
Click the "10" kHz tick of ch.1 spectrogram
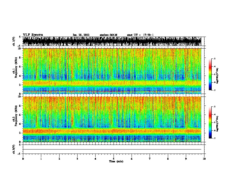pyautogui.click(x=20, y=49)
